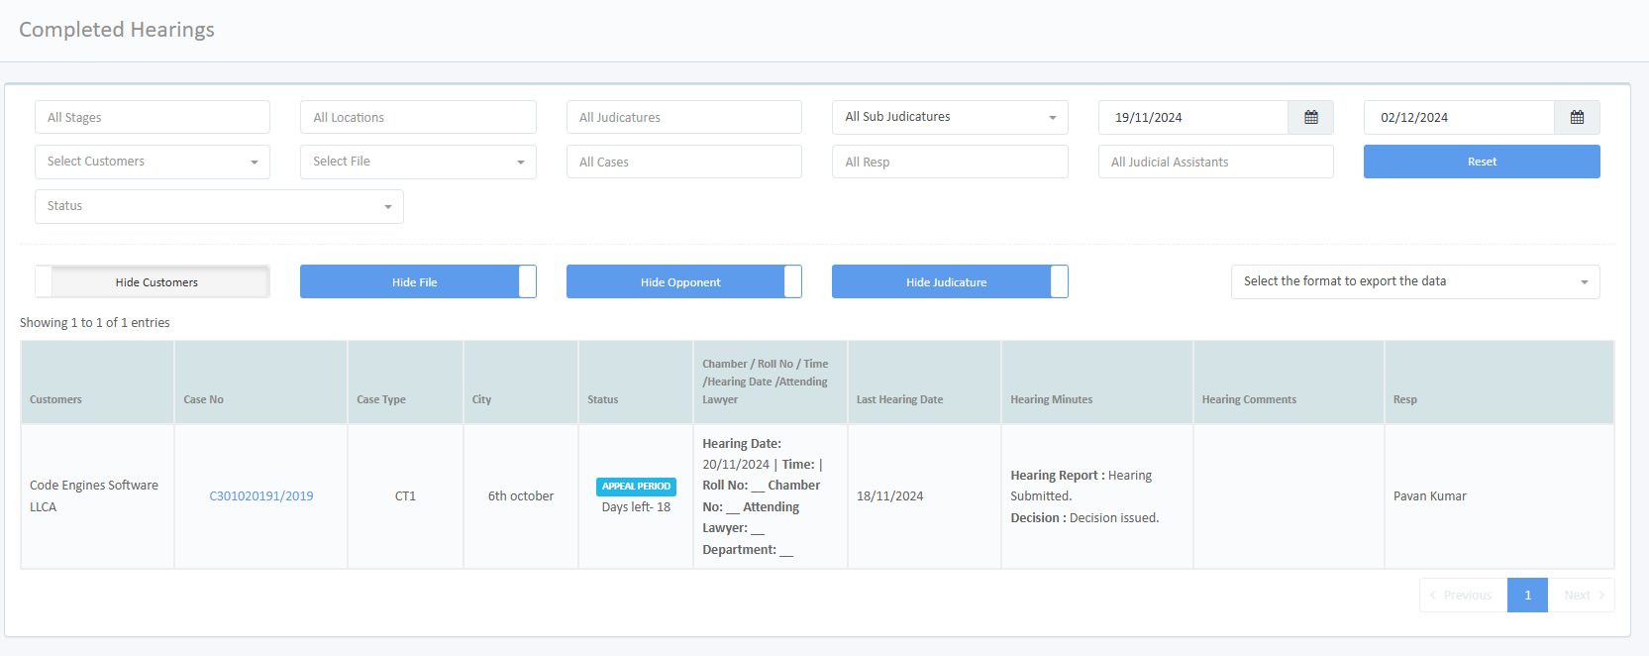Screen dimensions: 1649x656
Task: Click the last hearing date 18/11/2024
Action: coord(889,496)
